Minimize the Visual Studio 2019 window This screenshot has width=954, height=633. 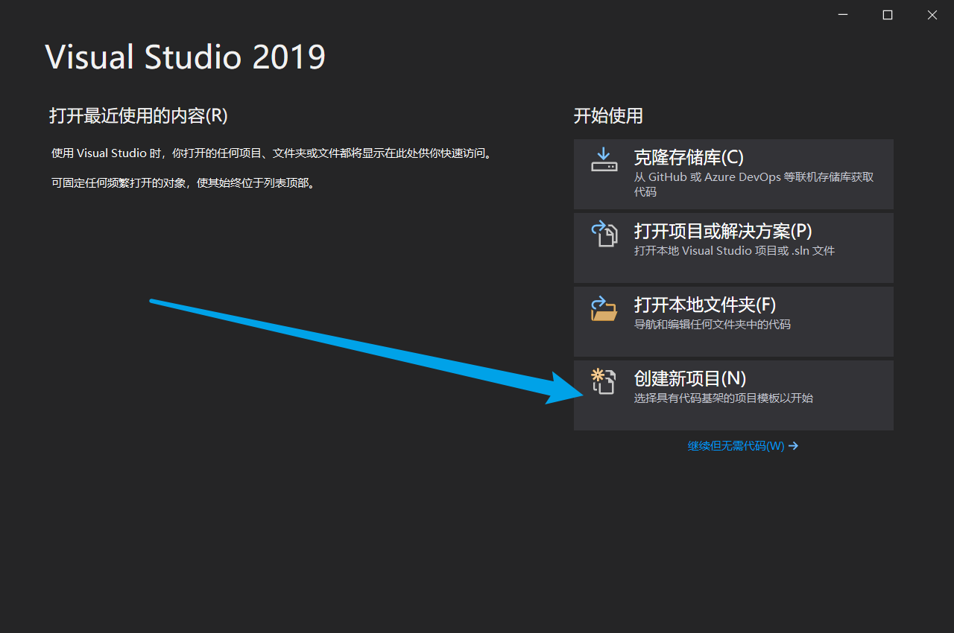843,15
